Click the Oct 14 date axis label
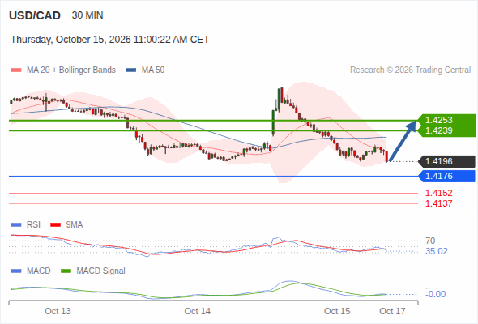 (x=197, y=311)
